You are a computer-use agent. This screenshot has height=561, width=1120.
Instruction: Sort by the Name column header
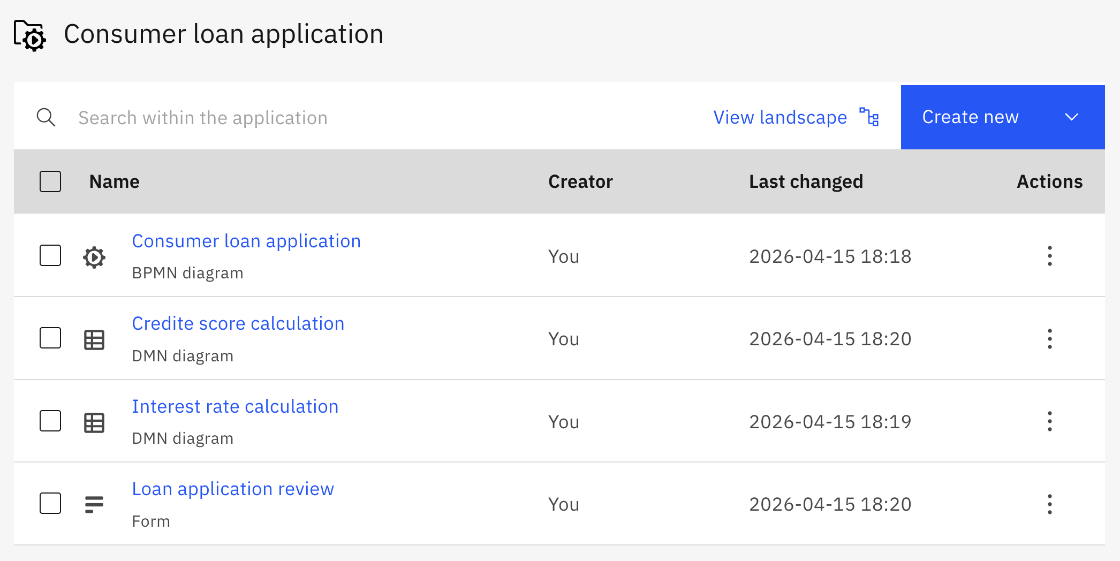[x=115, y=181]
